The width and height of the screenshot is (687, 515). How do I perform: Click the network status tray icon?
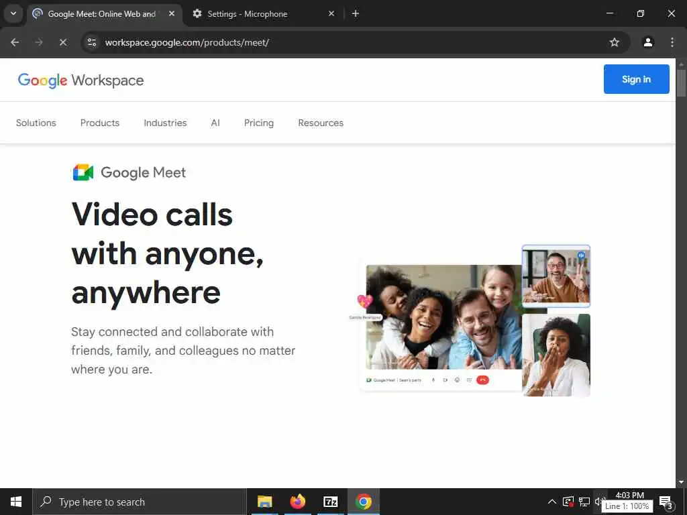(x=584, y=502)
